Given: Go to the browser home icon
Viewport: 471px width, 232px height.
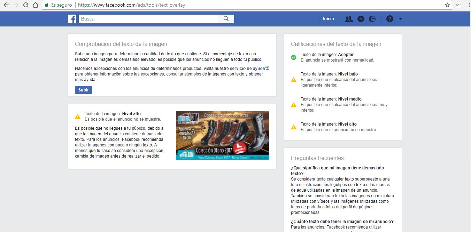Looking at the screenshot, I should click(x=35, y=5).
